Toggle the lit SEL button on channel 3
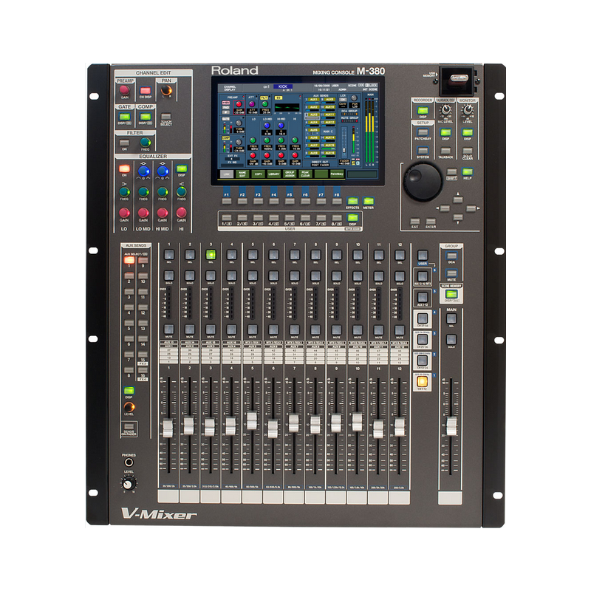The height and width of the screenshot is (591, 591). click(211, 255)
